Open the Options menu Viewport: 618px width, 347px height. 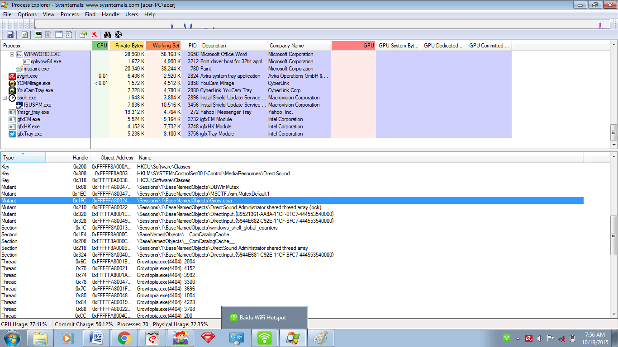point(27,14)
